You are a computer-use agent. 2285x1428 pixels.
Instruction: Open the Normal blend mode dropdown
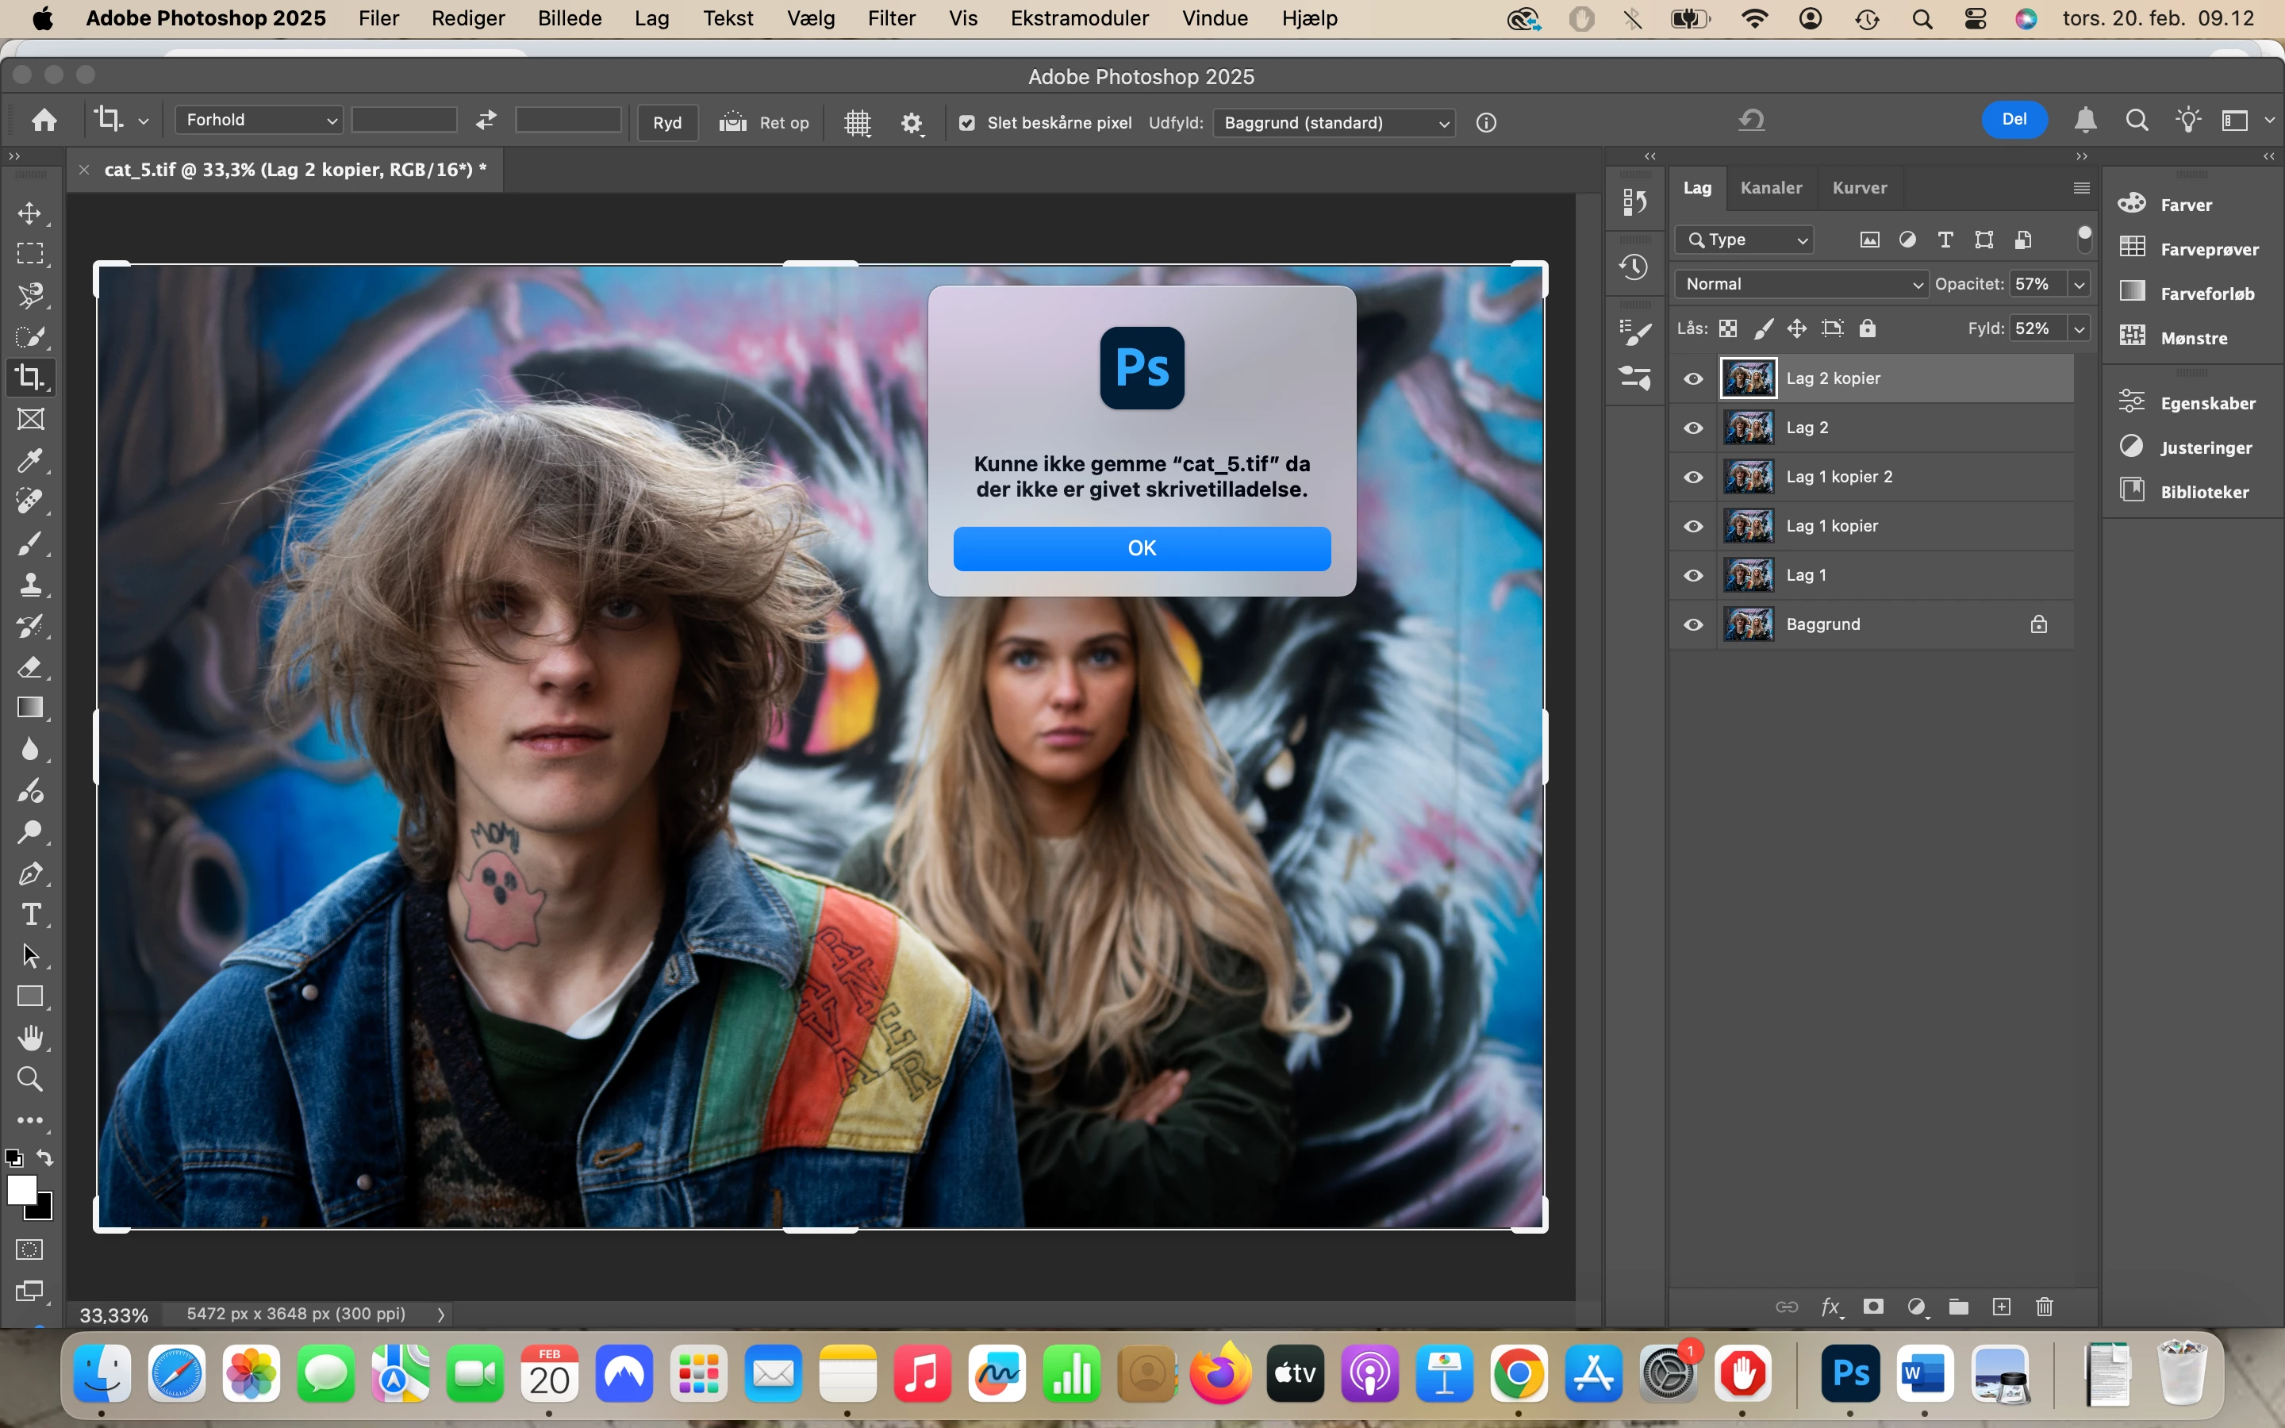[1802, 284]
